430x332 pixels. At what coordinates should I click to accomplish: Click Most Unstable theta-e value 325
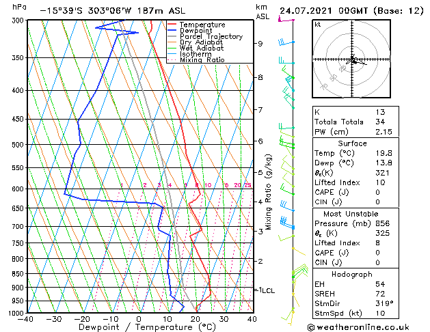point(382,233)
